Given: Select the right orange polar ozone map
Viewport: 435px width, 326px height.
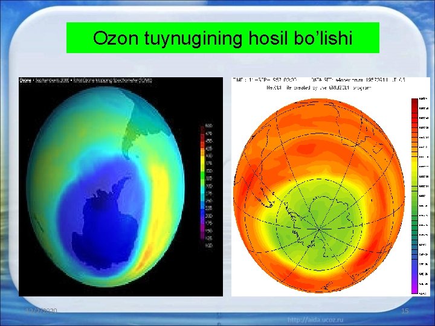Looking at the screenshot, I should (x=330, y=187).
